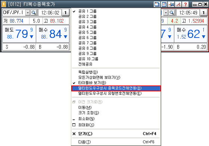Click the 매수 88.84 buy price button
The image size is (209, 146).
[53, 34]
